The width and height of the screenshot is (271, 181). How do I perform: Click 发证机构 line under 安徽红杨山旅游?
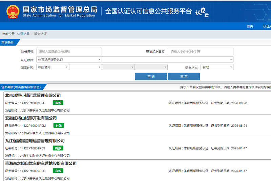tap(37, 133)
